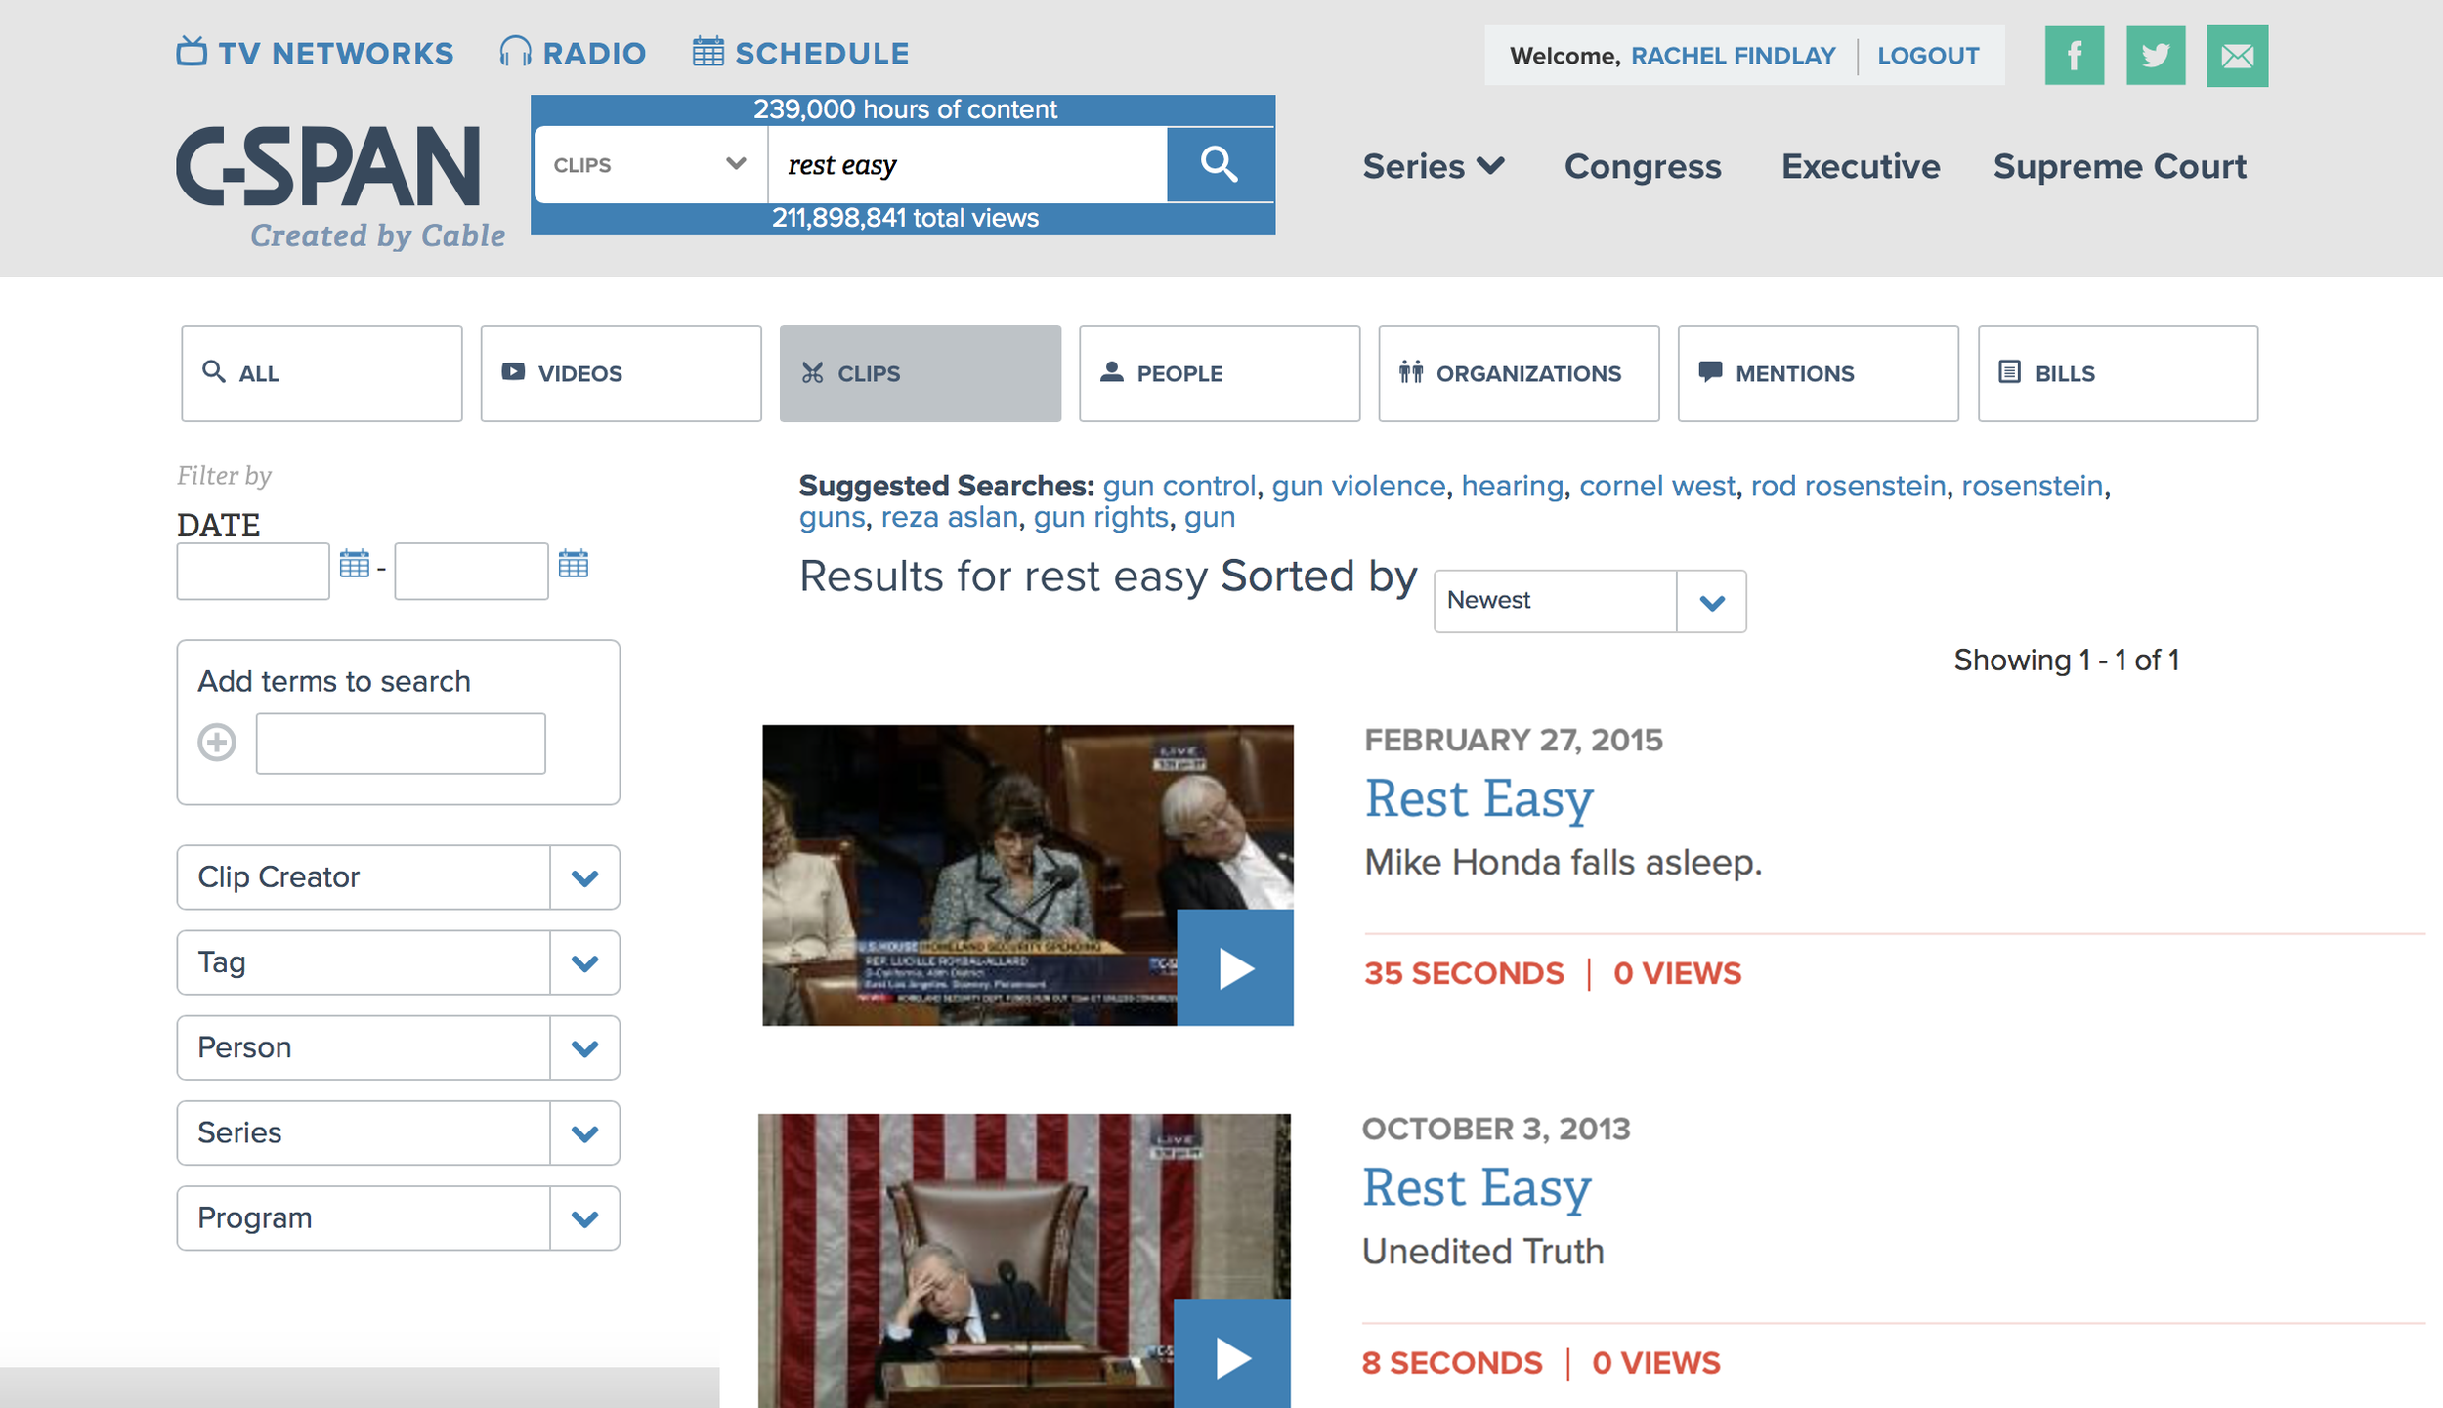This screenshot has height=1408, width=2443.
Task: Click the magnifying glass search button
Action: (1219, 164)
